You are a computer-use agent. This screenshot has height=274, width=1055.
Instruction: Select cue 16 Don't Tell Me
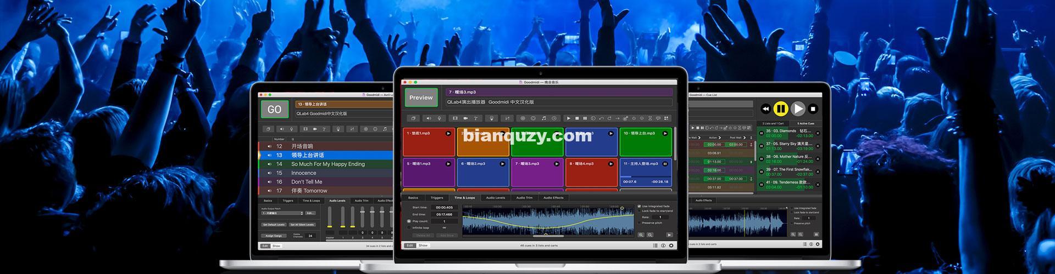coord(326,182)
